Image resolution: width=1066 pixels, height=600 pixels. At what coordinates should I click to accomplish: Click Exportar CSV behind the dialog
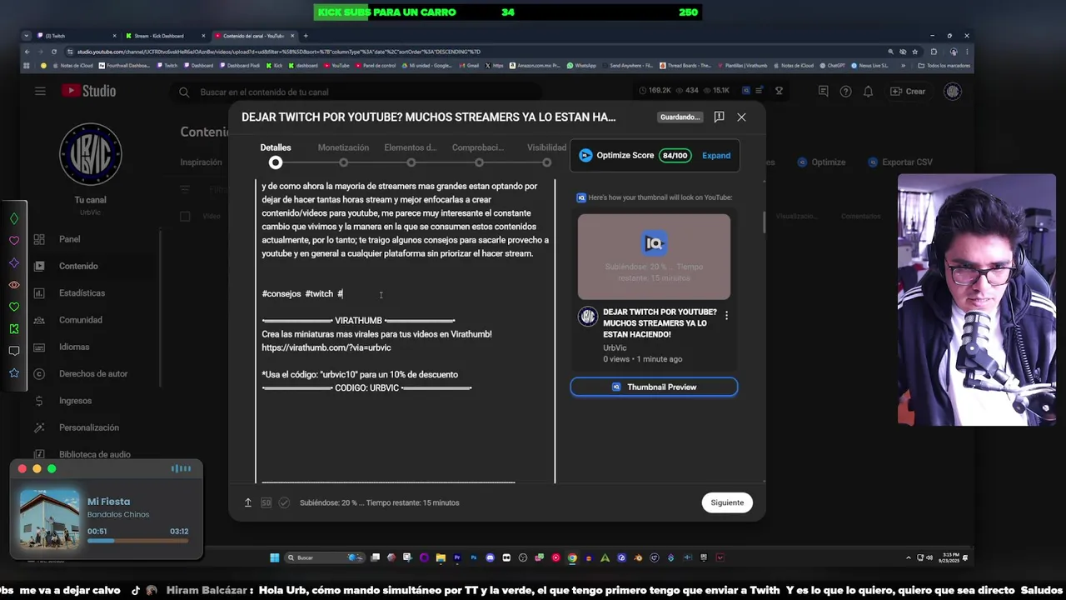pyautogui.click(x=900, y=162)
